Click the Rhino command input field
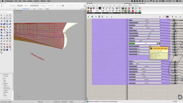 coord(7,12)
